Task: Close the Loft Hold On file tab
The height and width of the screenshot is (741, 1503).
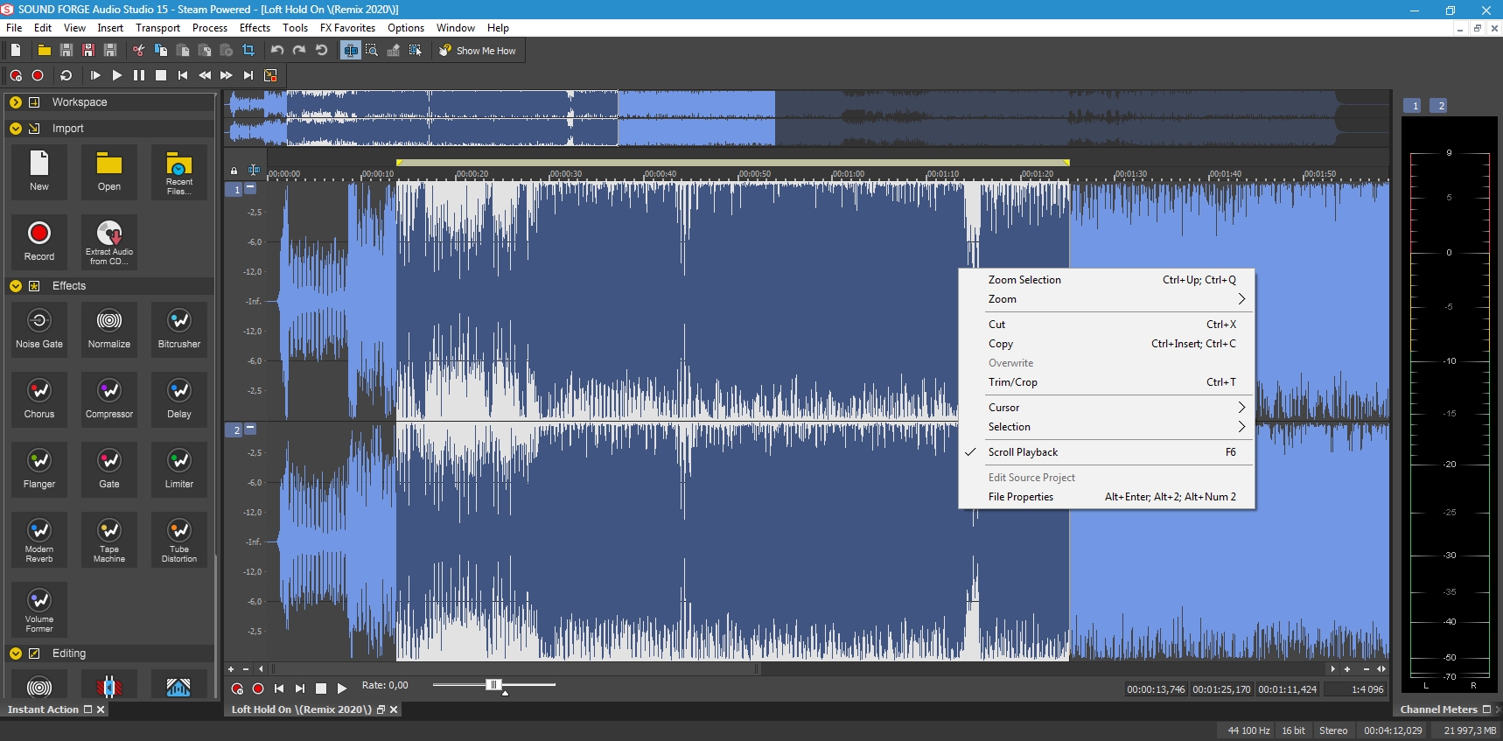Action: pos(394,710)
